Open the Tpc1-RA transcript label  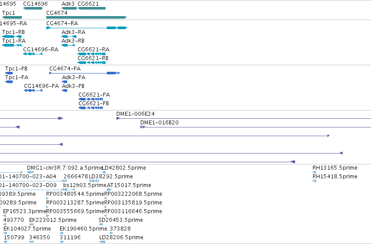(x=14, y=41)
